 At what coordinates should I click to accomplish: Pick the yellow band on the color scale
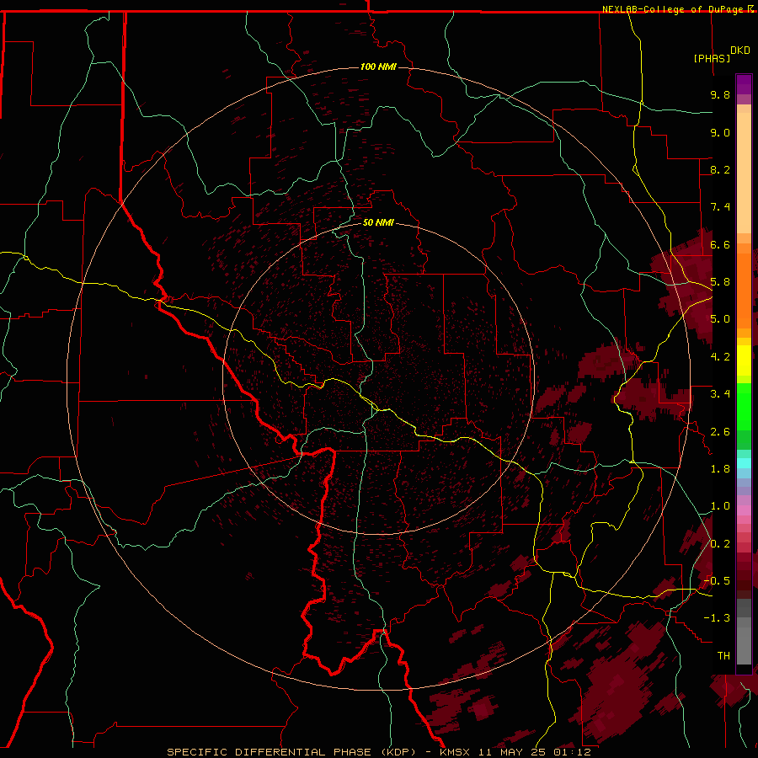tap(744, 360)
